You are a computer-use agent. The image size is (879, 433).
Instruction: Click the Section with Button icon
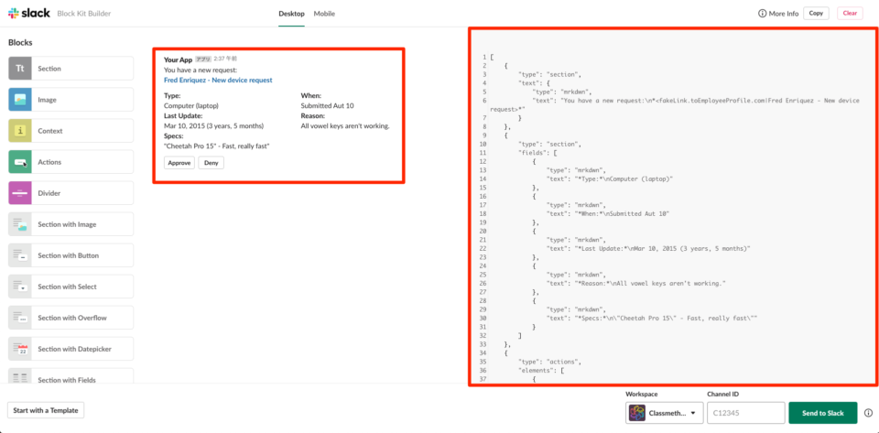tap(19, 255)
